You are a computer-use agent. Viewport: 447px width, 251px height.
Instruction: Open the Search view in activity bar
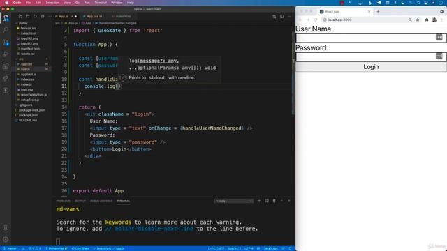coord(6,30)
